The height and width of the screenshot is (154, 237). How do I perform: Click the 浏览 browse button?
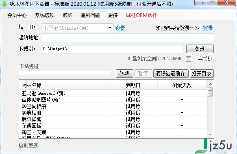click(200, 49)
